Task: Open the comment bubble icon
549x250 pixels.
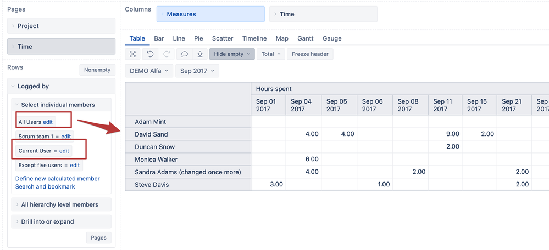Action: [185, 54]
